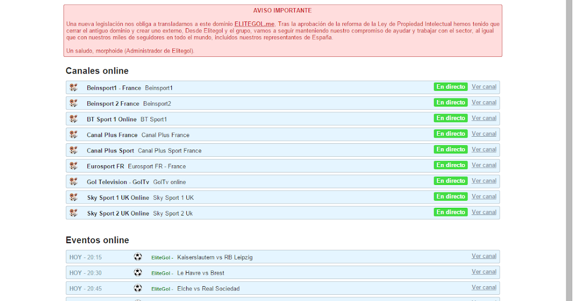Viewport: 573px width, 301px height.
Task: Click En directo badge for Eurosport FR
Action: tap(451, 165)
